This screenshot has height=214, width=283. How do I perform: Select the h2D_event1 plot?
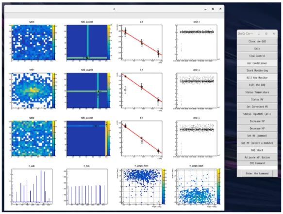tap(87, 91)
